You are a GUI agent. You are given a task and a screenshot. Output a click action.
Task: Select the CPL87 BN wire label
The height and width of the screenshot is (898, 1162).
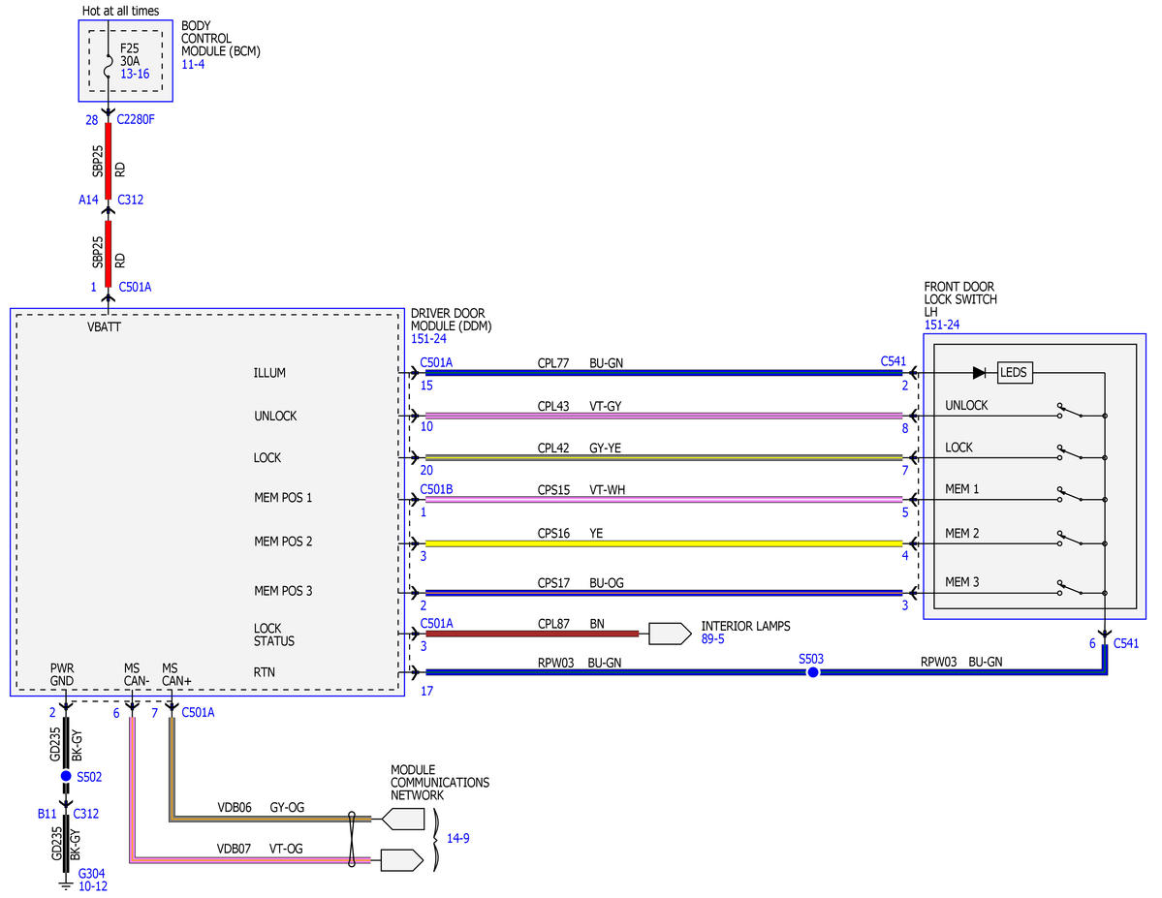571,624
